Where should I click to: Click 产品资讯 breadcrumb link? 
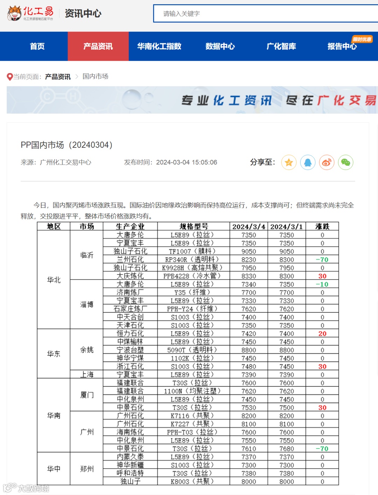[x=58, y=77]
